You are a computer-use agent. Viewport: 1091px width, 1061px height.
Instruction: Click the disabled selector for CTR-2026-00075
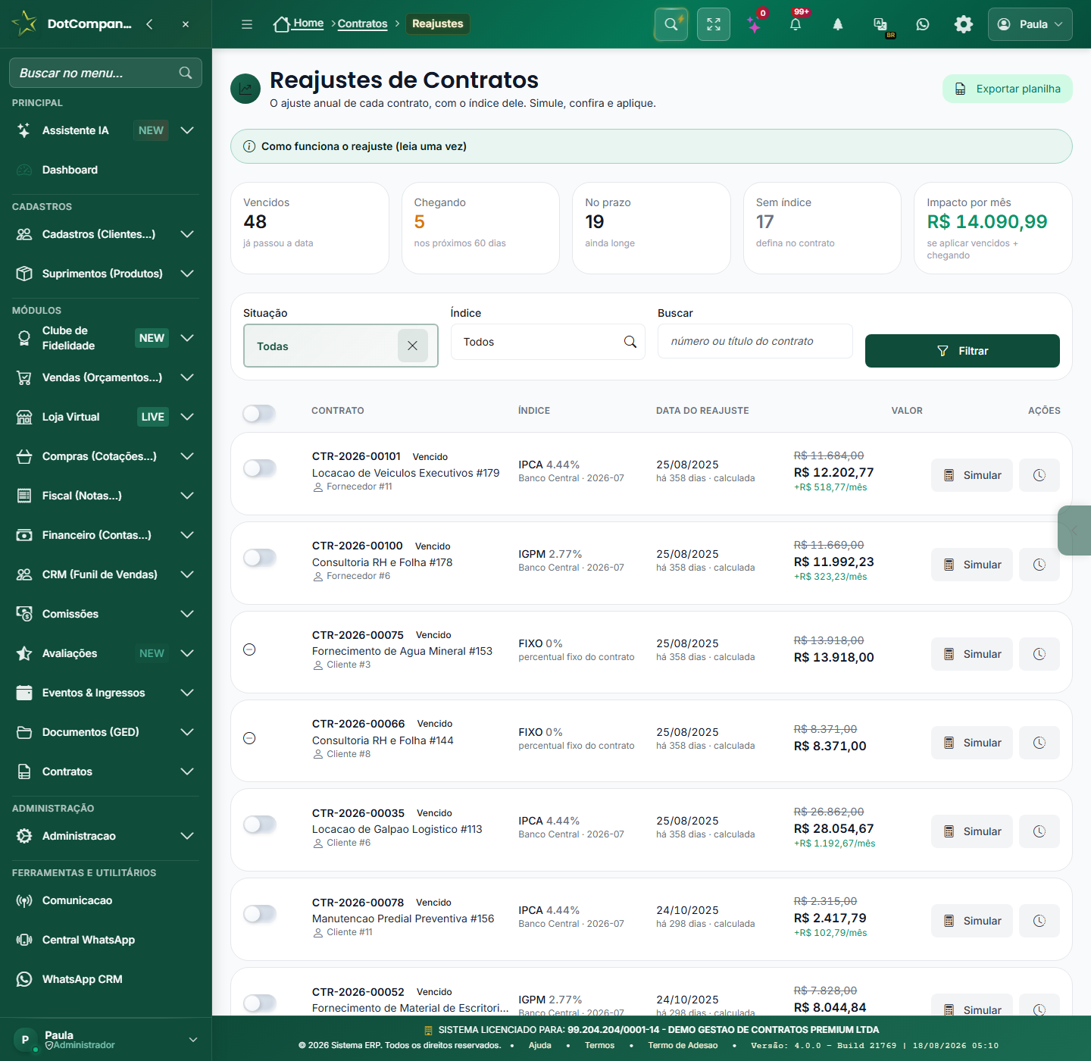click(249, 649)
